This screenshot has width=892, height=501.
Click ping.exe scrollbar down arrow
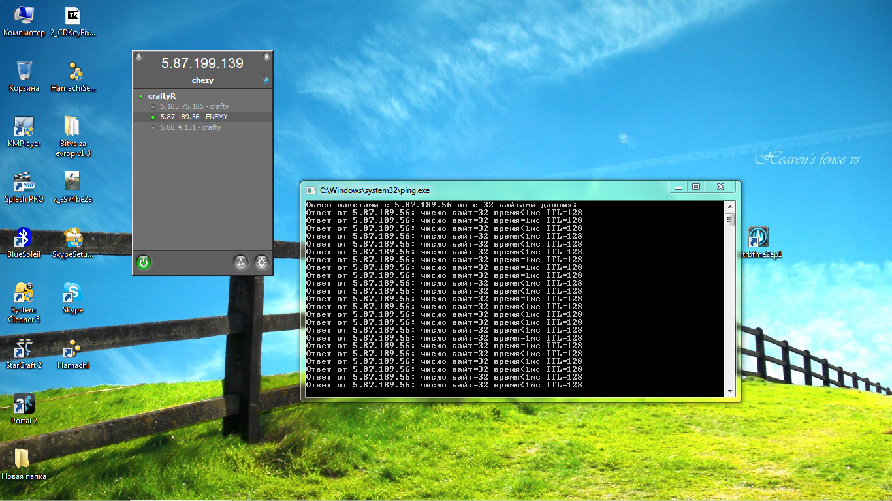click(730, 391)
